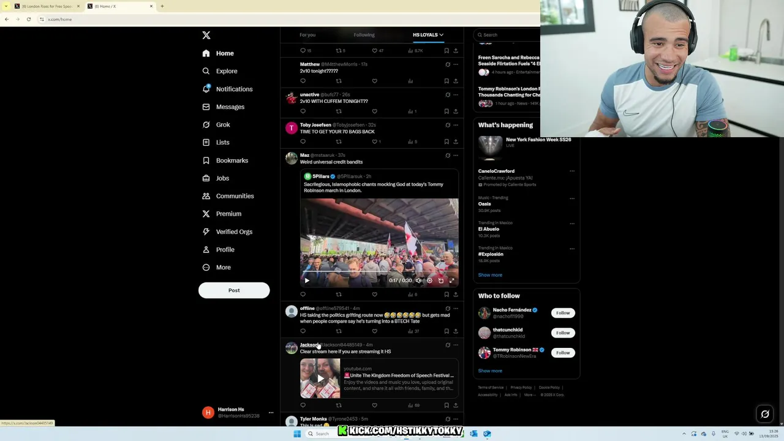Mute the 5Pillars video volume
This screenshot has width=784, height=441.
coord(418,281)
